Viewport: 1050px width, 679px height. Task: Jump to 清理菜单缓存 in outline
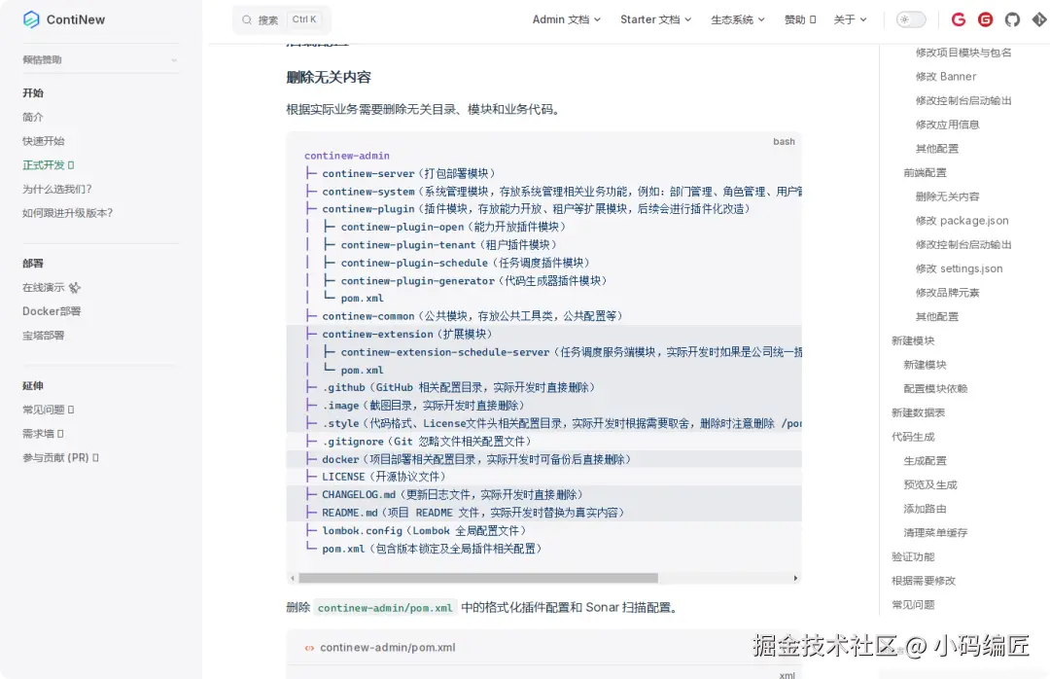point(935,533)
